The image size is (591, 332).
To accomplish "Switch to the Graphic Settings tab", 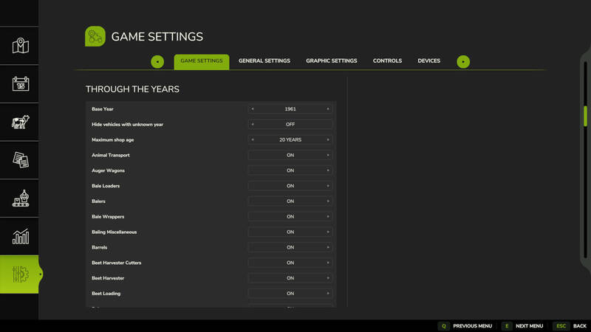I will (x=331, y=61).
